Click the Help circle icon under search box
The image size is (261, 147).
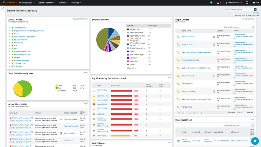click(254, 13)
